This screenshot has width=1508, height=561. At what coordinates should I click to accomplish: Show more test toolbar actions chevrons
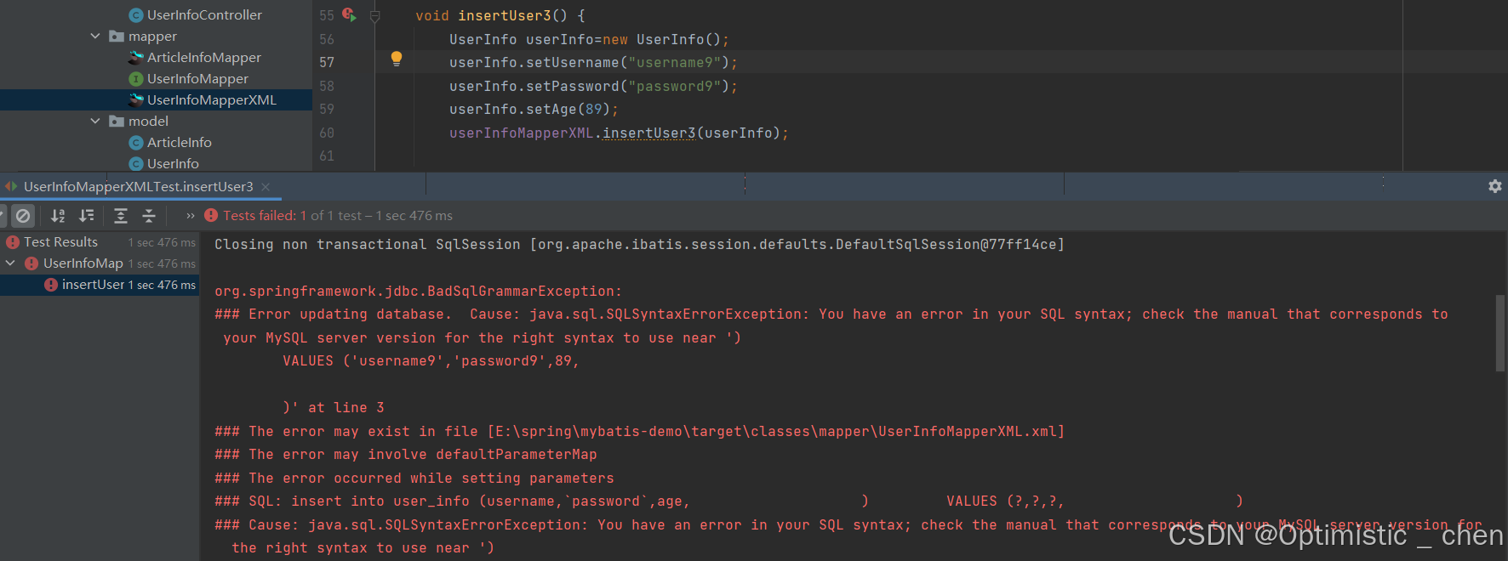click(191, 216)
